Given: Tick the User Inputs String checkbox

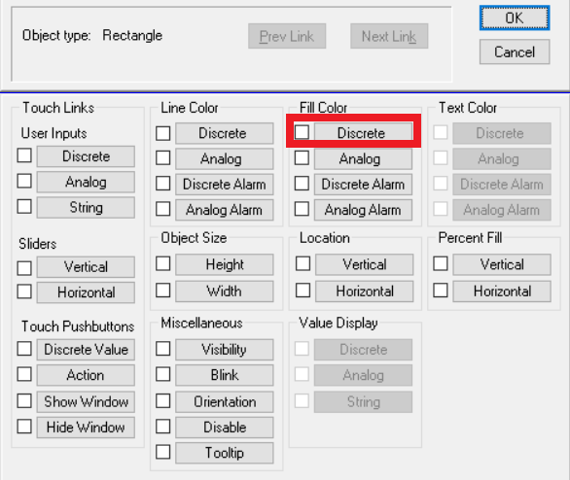Looking at the screenshot, I should pos(24,207).
